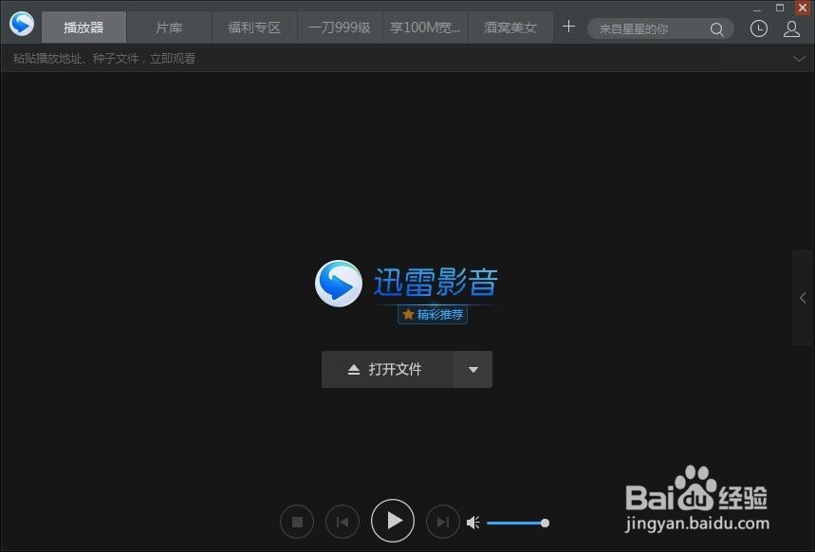The image size is (815, 552).
Task: Switch to the 播放器 tab
Action: point(83,28)
